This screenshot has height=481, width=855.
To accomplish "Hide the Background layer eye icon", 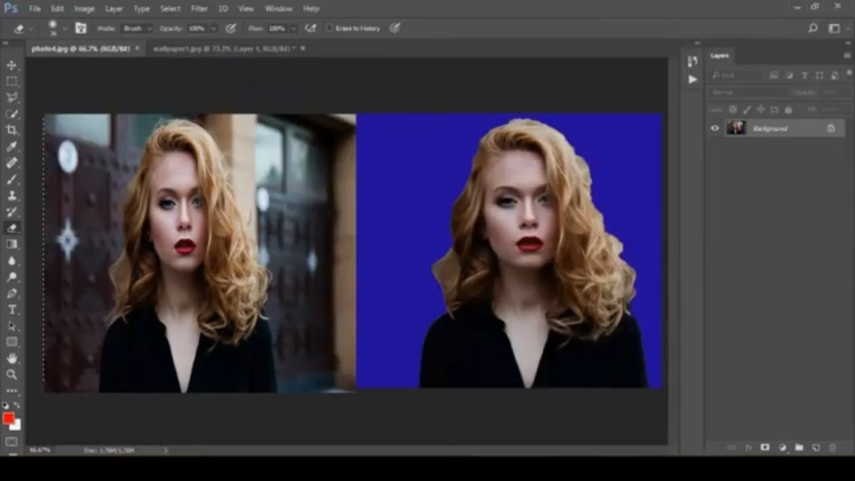I will pos(715,128).
